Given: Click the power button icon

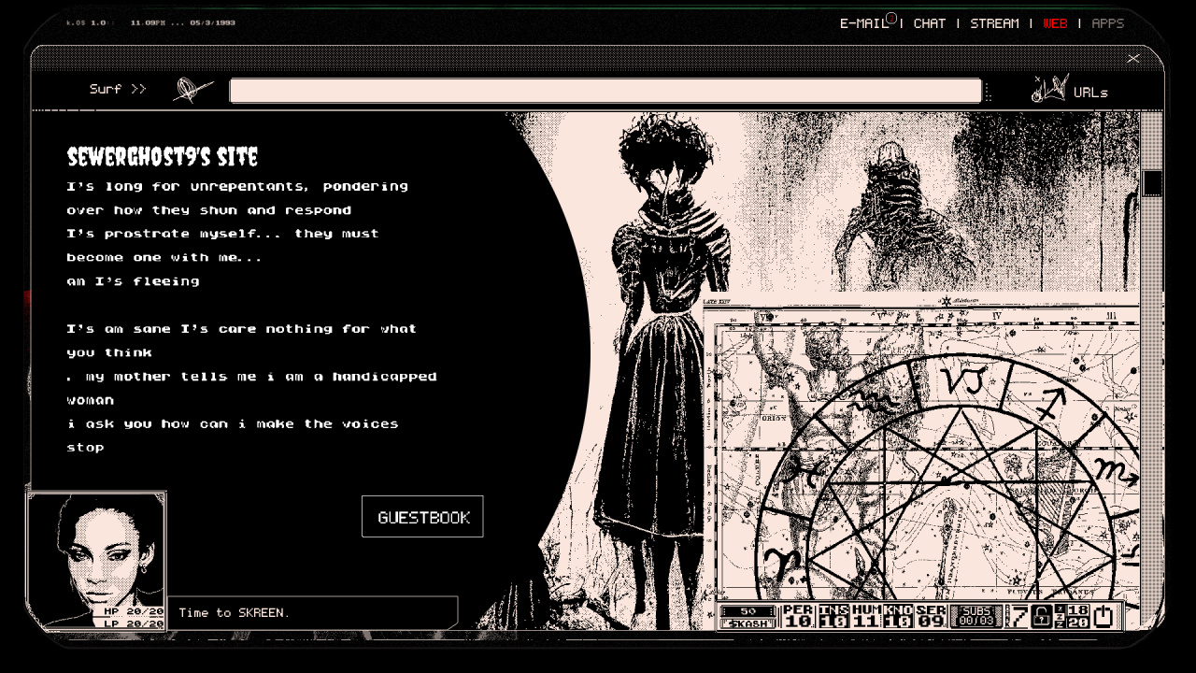Looking at the screenshot, I should [x=1104, y=616].
